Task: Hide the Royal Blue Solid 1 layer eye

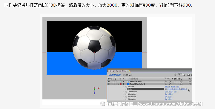Action: (x=109, y=84)
